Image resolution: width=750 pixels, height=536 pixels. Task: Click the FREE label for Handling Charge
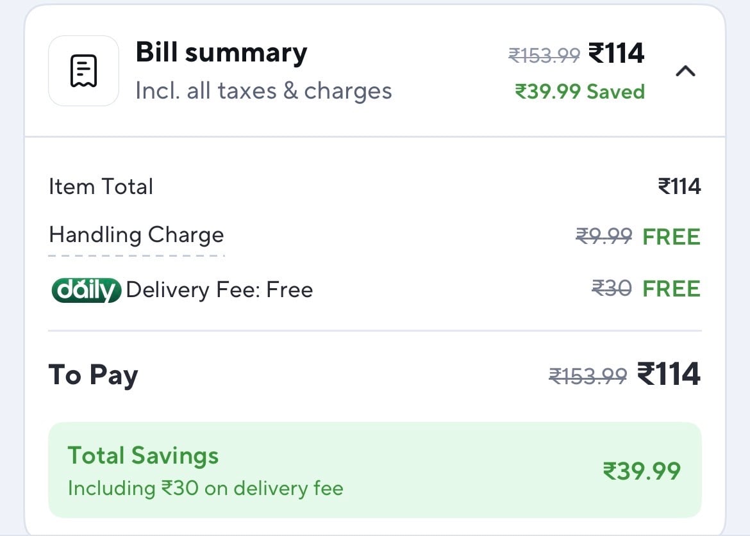[x=671, y=236]
